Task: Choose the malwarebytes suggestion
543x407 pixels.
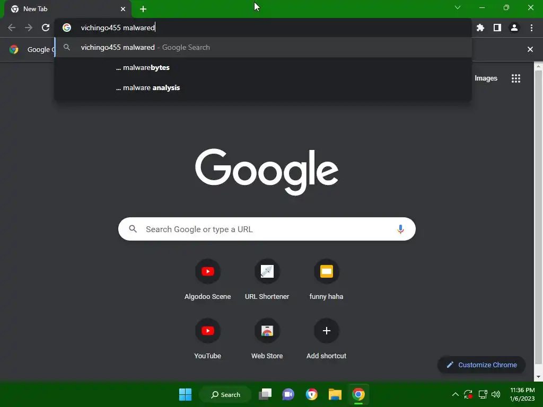Action: (x=263, y=67)
